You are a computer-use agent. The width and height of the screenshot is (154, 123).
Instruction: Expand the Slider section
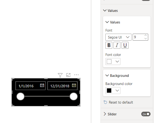(105, 114)
